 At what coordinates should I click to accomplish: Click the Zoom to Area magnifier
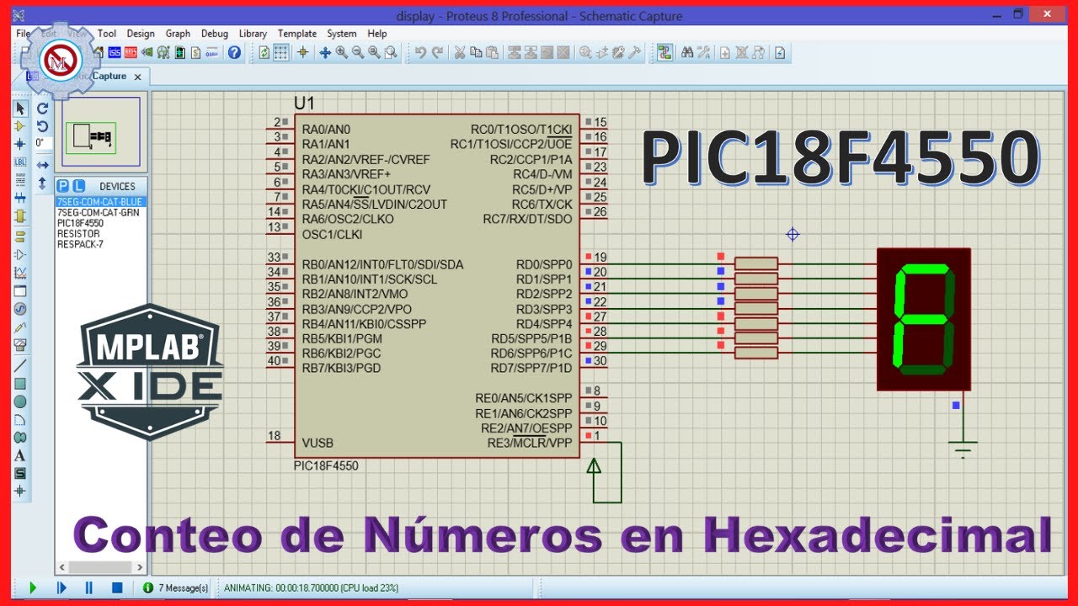point(391,52)
